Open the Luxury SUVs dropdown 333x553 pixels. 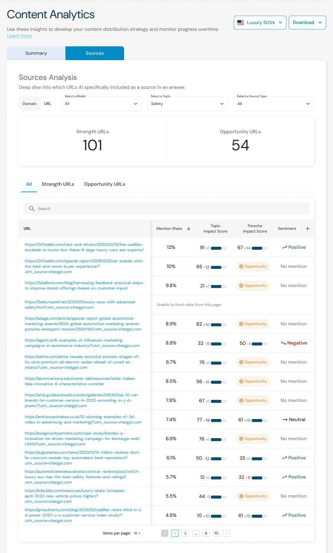[x=260, y=22]
